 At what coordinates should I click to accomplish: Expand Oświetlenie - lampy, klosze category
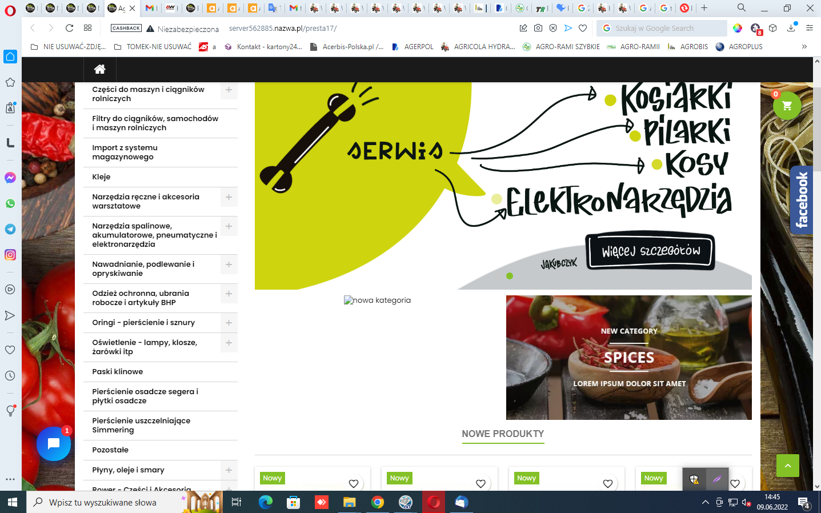229,343
